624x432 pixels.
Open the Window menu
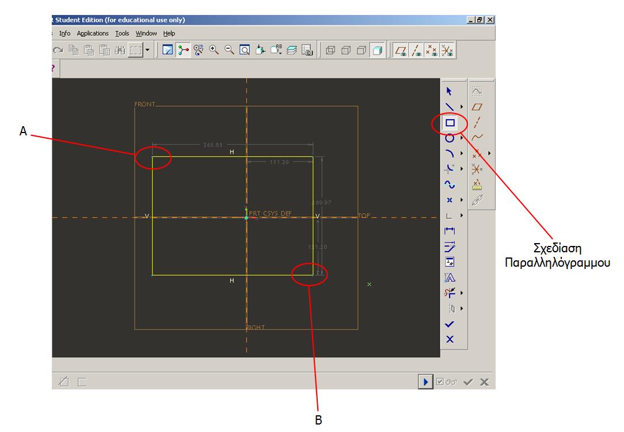(146, 33)
